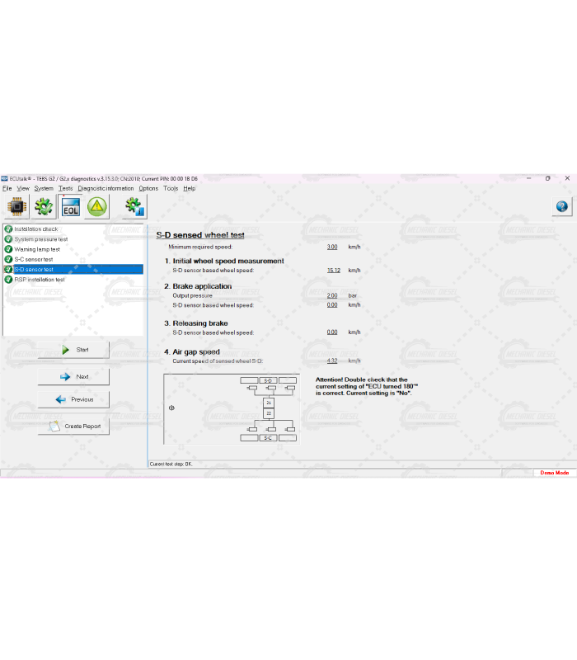Click the Next button

pos(73,376)
